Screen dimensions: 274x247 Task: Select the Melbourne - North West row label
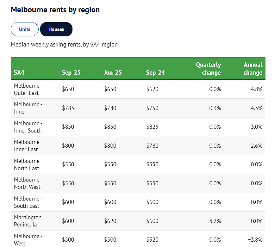[28, 183]
